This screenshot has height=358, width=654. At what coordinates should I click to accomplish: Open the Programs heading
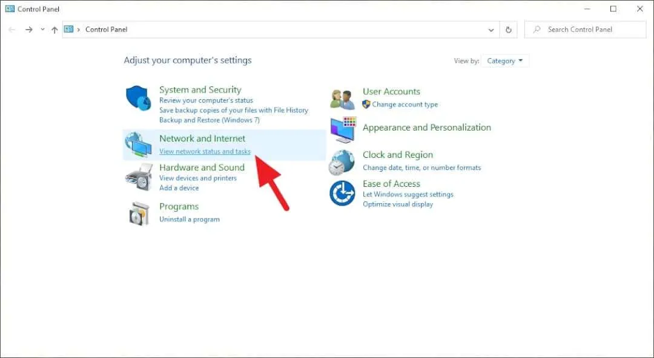pyautogui.click(x=179, y=207)
